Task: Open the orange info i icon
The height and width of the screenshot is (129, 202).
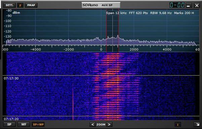Action: click(x=178, y=125)
